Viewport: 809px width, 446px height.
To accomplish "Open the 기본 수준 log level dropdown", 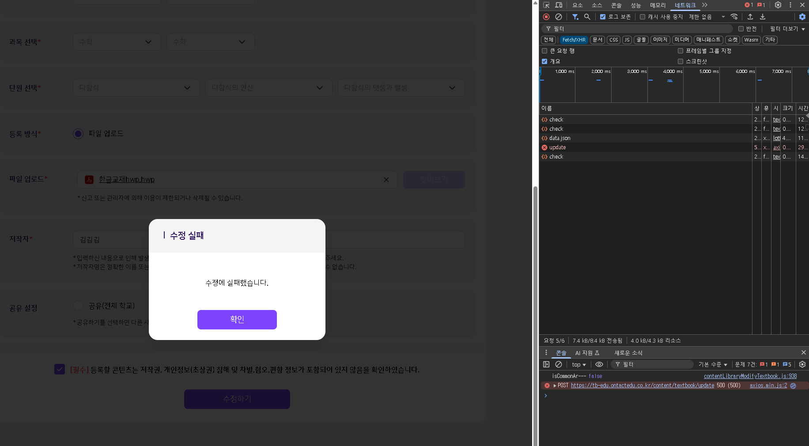I will [x=712, y=364].
